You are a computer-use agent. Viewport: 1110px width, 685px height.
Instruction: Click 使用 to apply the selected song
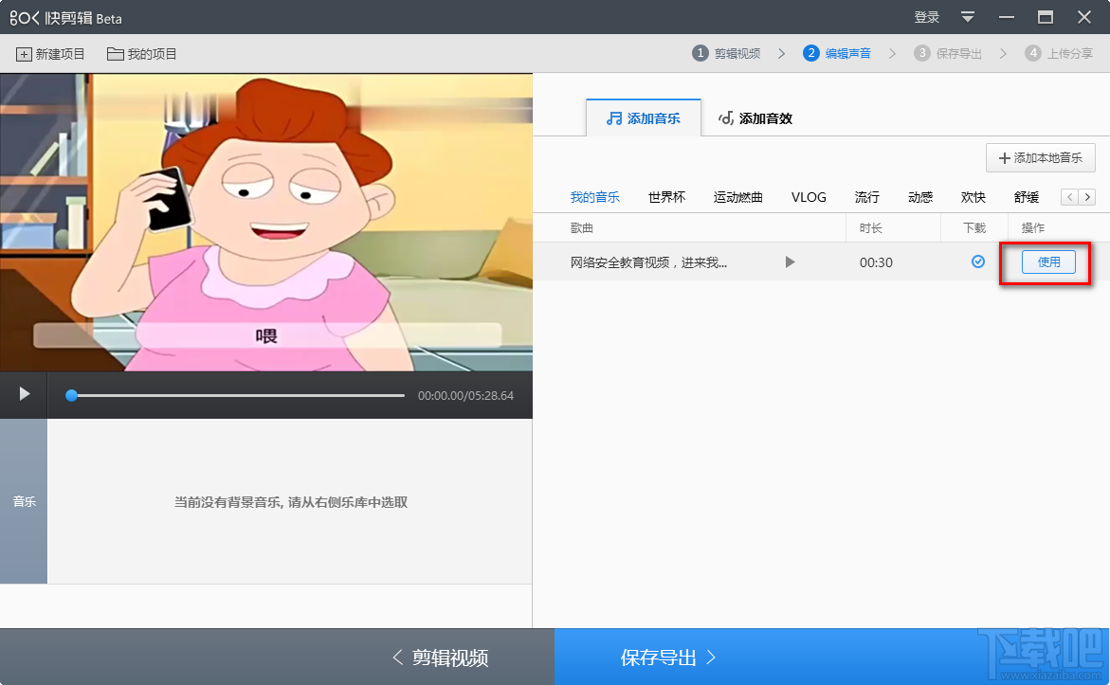(x=1046, y=262)
